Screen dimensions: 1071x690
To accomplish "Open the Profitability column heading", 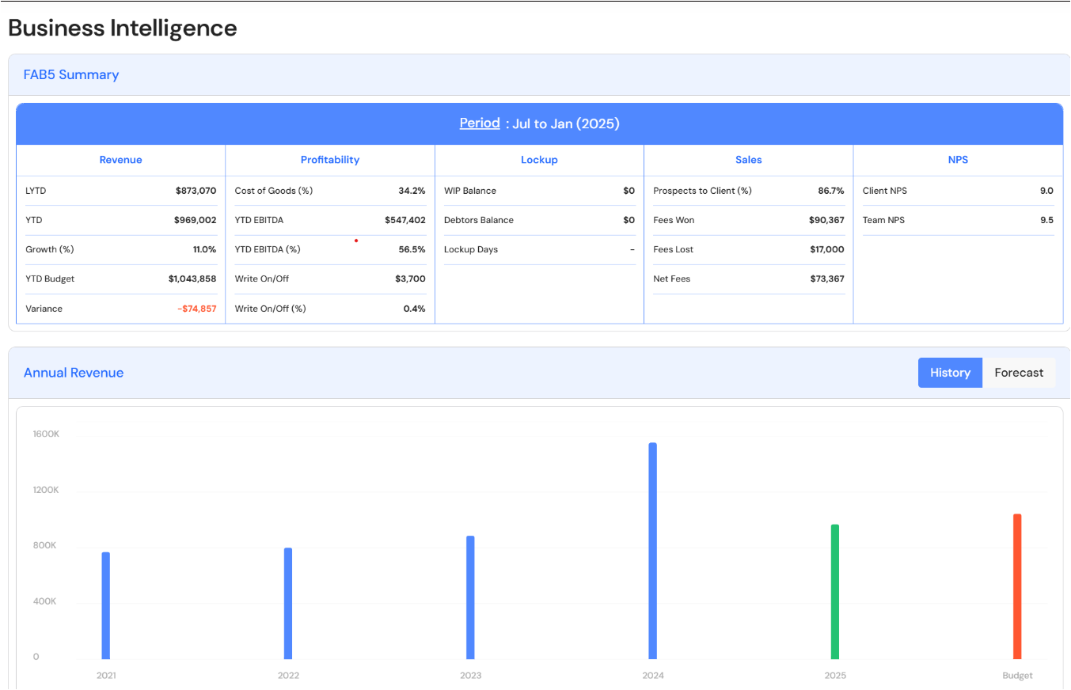I will (330, 160).
